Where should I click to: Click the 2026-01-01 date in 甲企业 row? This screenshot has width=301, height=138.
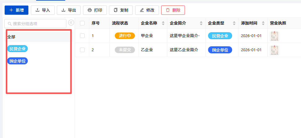click(x=251, y=36)
